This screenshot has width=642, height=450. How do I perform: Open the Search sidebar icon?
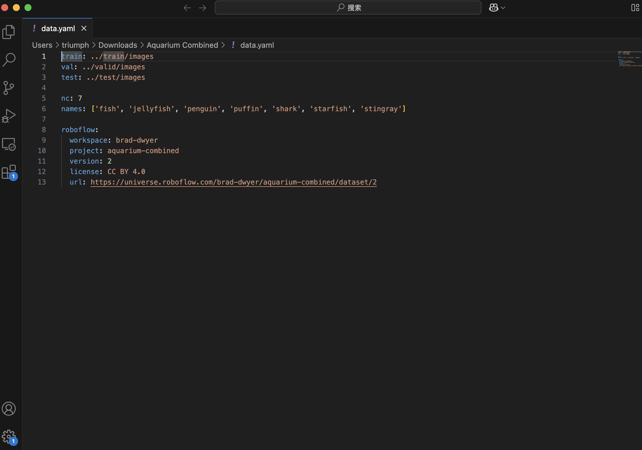tap(9, 60)
